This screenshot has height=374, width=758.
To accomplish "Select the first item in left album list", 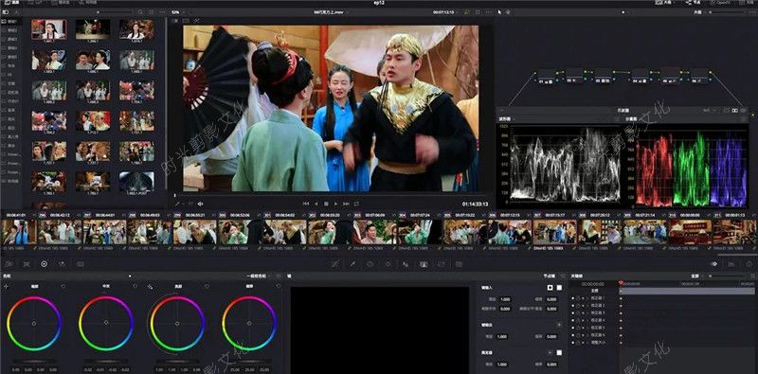I will 10,22.
